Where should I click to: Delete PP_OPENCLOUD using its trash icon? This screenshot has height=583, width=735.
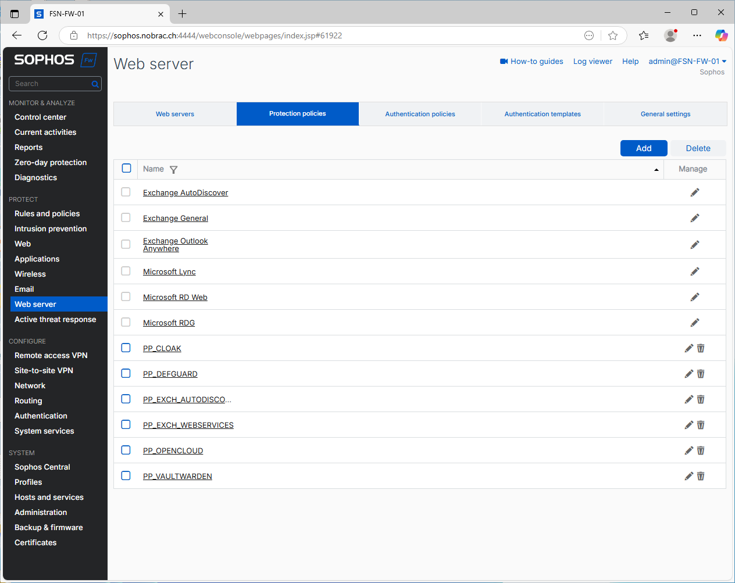(x=701, y=450)
